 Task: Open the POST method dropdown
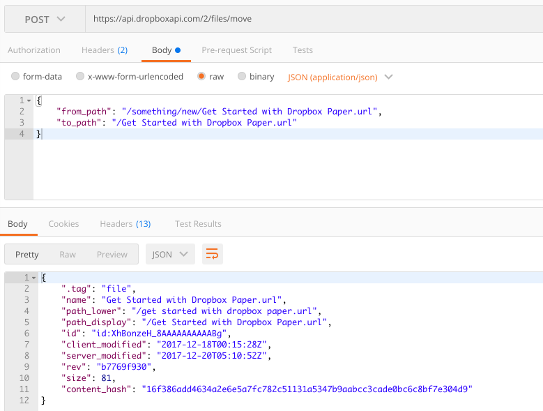point(45,19)
